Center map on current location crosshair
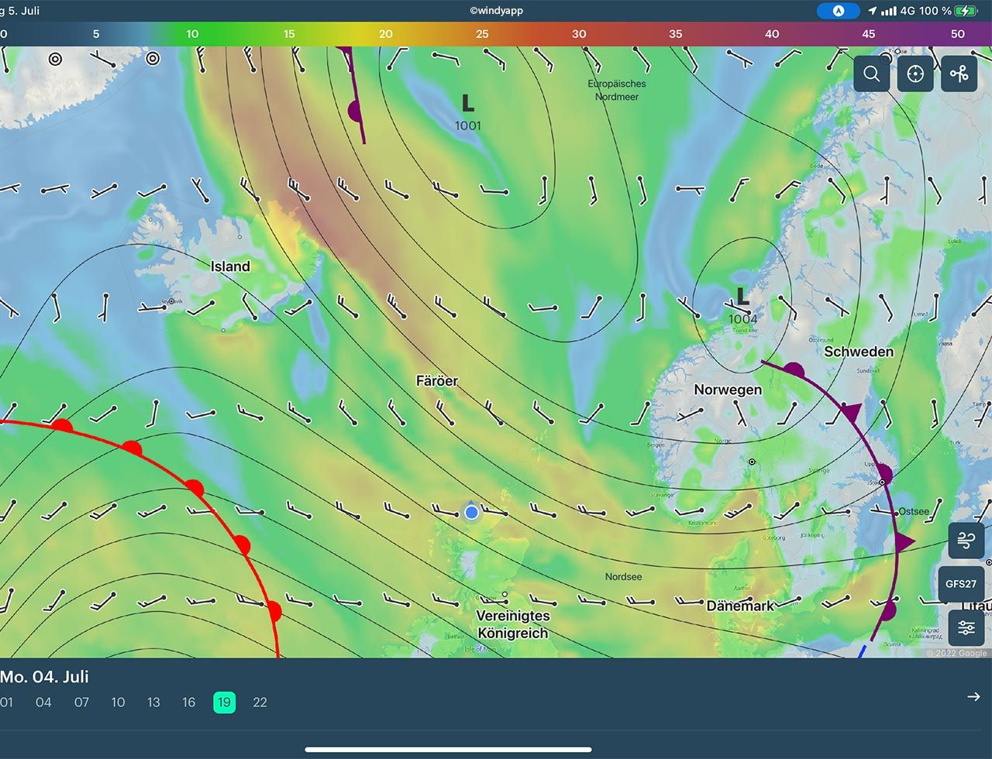The image size is (992, 759). pos(915,74)
